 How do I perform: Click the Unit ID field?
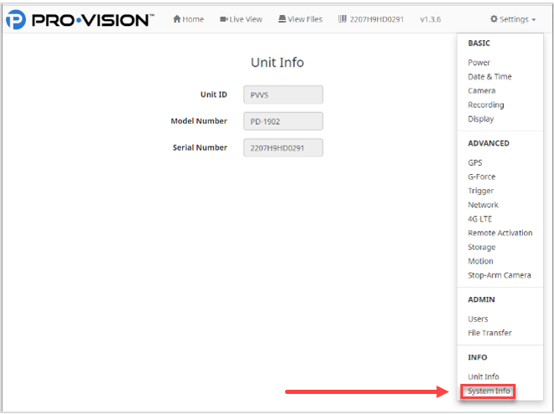283,95
